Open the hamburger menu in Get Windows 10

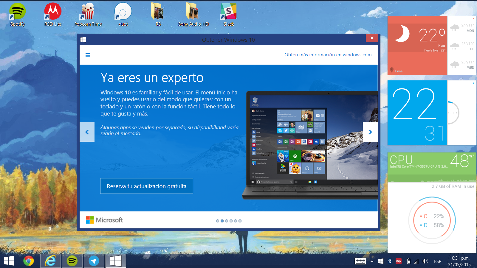88,55
